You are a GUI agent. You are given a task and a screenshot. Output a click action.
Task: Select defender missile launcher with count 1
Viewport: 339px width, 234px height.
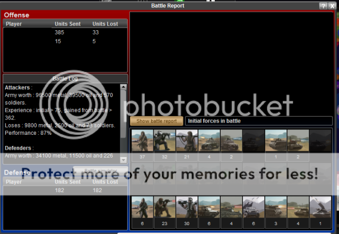click(x=320, y=212)
